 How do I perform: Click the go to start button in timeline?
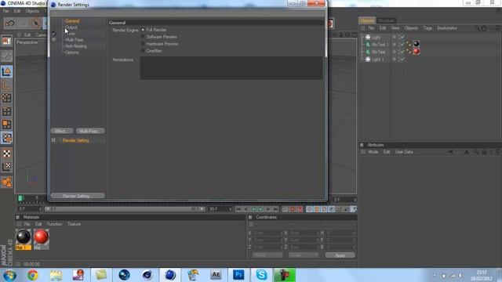pos(238,209)
